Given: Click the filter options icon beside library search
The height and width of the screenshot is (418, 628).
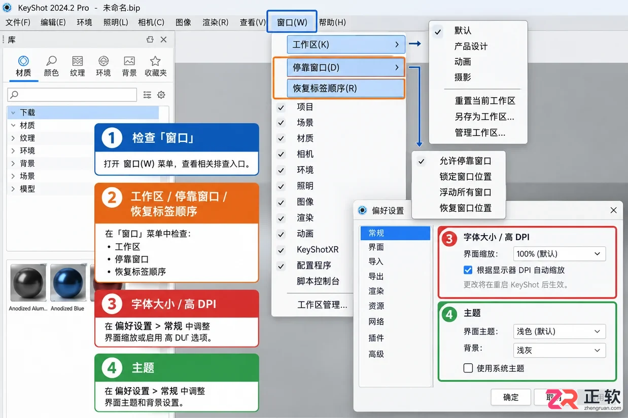Looking at the screenshot, I should tap(147, 95).
